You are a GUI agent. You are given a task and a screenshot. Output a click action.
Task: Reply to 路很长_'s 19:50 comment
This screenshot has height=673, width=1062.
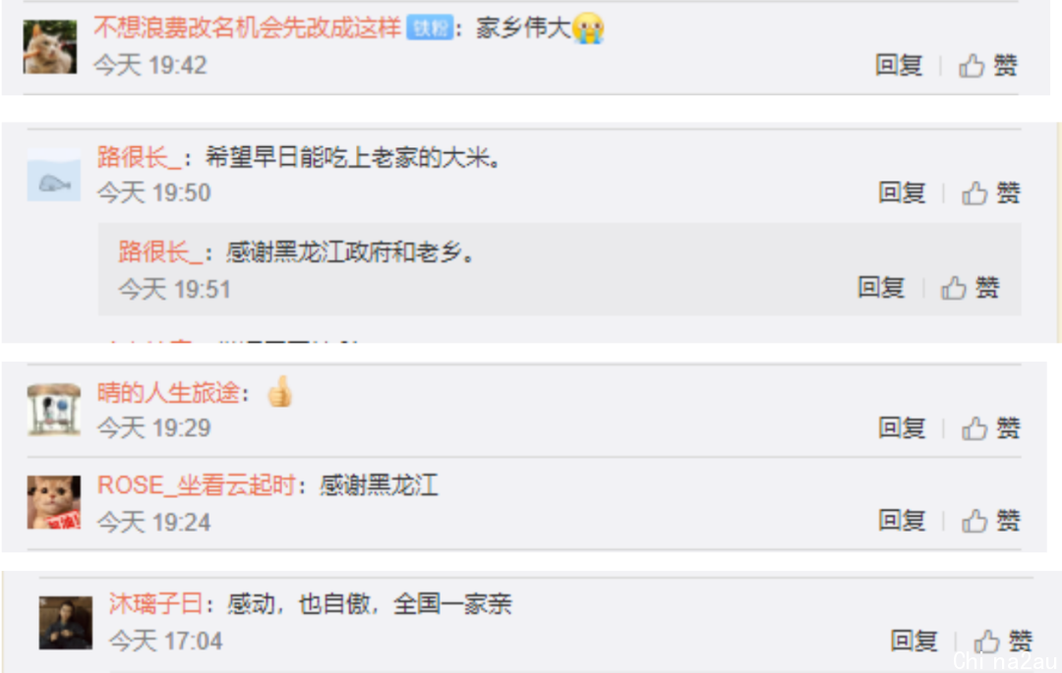902,193
